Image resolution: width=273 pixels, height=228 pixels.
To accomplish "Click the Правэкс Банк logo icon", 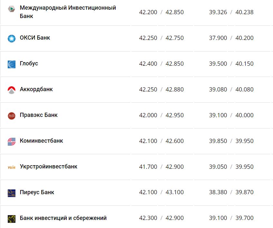I will coord(12,116).
